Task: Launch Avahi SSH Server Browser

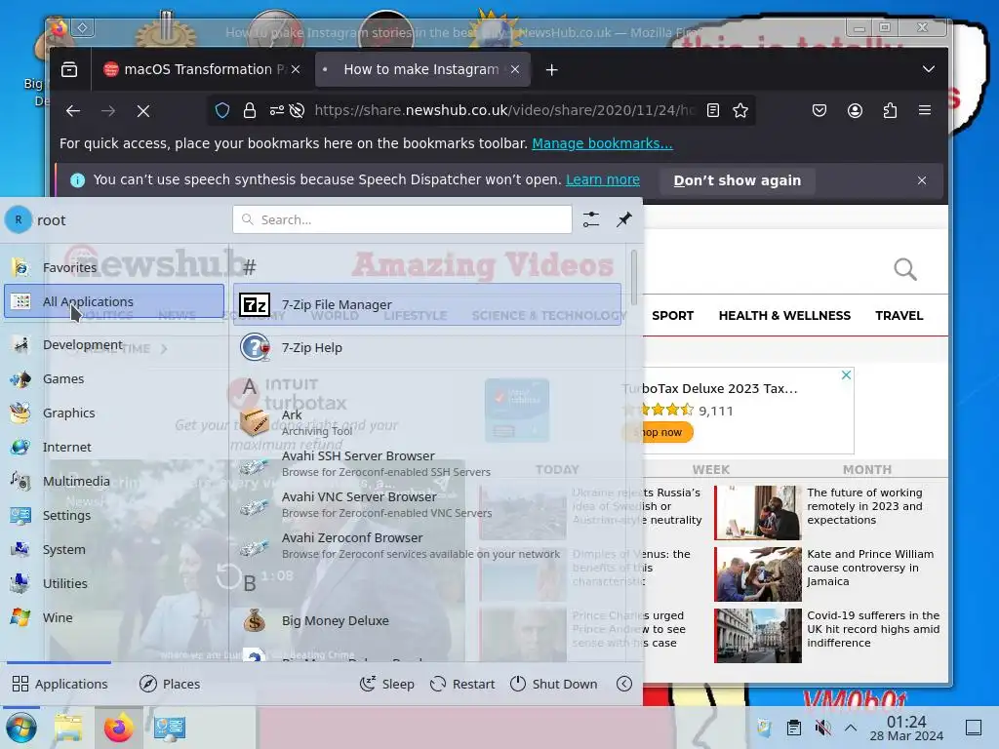Action: (x=427, y=463)
